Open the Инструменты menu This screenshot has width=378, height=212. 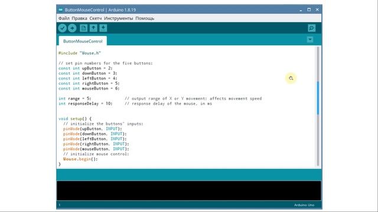point(118,18)
